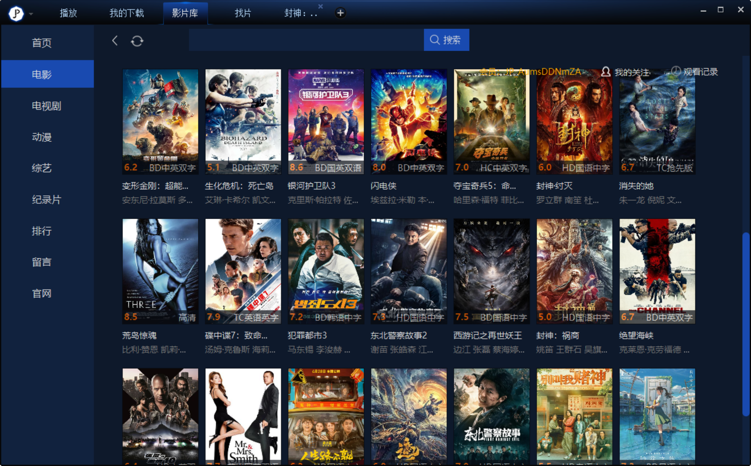Open the Mr. & Mrs. Smith poster
This screenshot has height=466, width=751.
[x=243, y=417]
